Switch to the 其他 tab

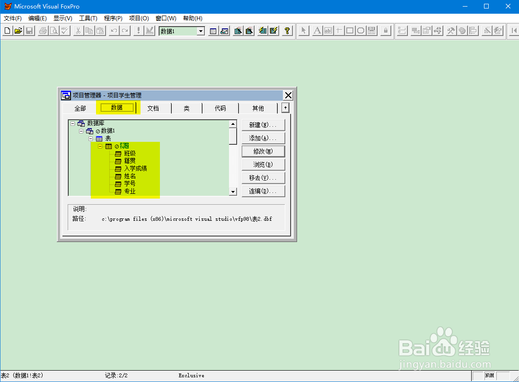tap(258, 108)
